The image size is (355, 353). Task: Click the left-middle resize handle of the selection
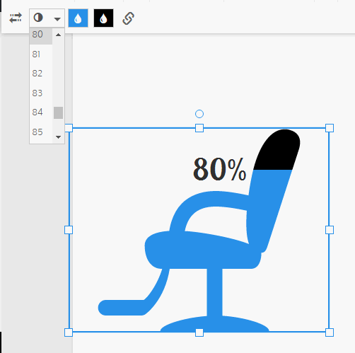coord(69,230)
